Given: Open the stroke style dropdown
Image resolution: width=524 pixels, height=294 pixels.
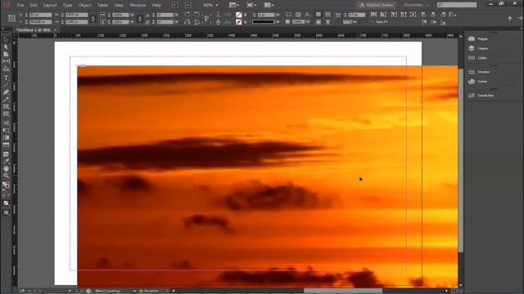Looking at the screenshot, I should click(278, 22).
